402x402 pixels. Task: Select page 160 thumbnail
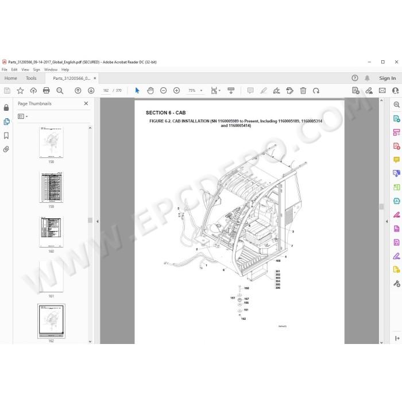pyautogui.click(x=51, y=232)
